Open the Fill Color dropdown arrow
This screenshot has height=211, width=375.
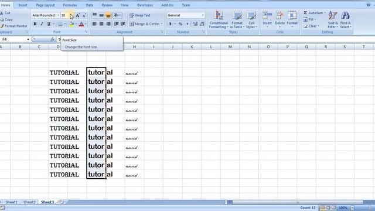(76, 24)
